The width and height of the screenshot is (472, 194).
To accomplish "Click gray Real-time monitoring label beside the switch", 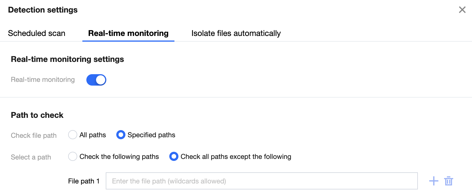I will point(43,80).
